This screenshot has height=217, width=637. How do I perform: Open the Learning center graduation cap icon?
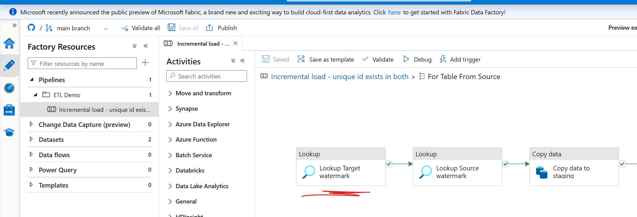coord(9,132)
